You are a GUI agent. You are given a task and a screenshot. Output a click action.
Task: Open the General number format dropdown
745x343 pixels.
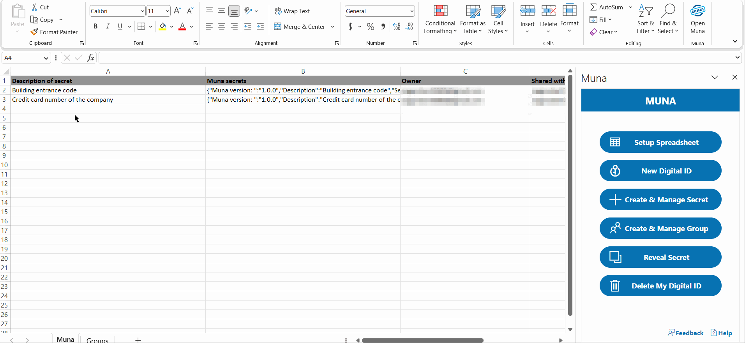(411, 11)
